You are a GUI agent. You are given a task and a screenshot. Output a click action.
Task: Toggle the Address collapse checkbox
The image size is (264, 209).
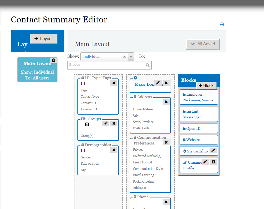coord(135,103)
